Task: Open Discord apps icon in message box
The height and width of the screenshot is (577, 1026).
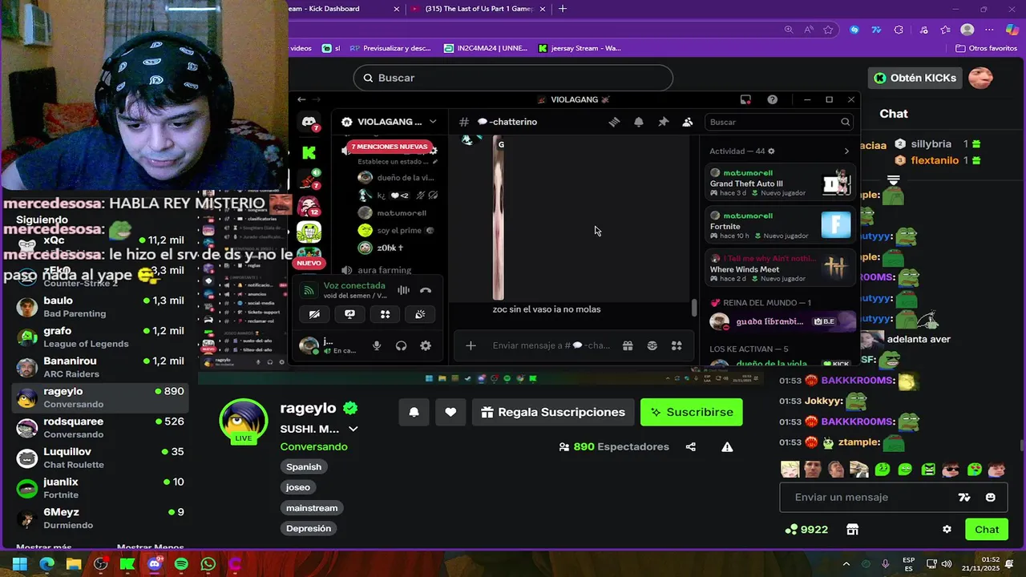Action: coord(677,345)
